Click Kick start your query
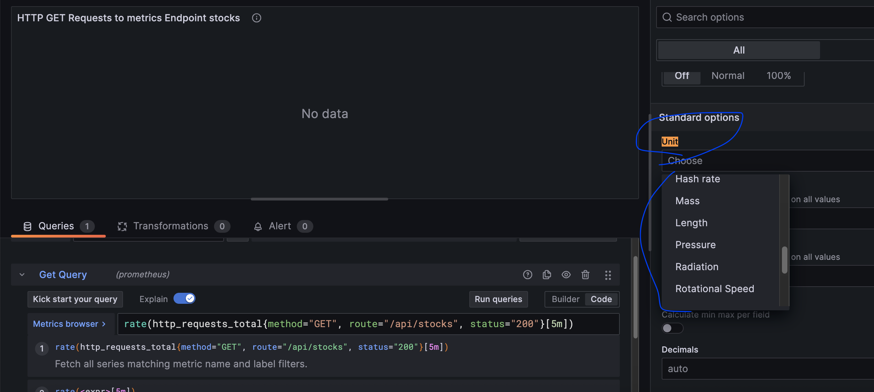Screen dimensions: 874x392 click(75, 299)
